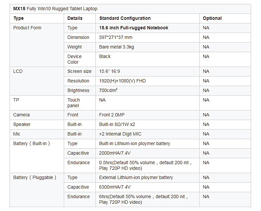Click the MX15 table title text
The height and width of the screenshot is (211, 261).
[x=55, y=9]
